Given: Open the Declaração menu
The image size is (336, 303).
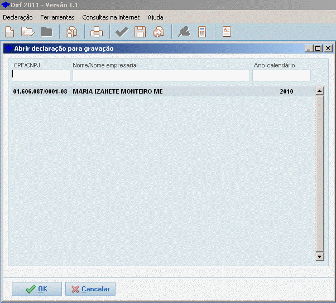Looking at the screenshot, I should click(x=18, y=17).
